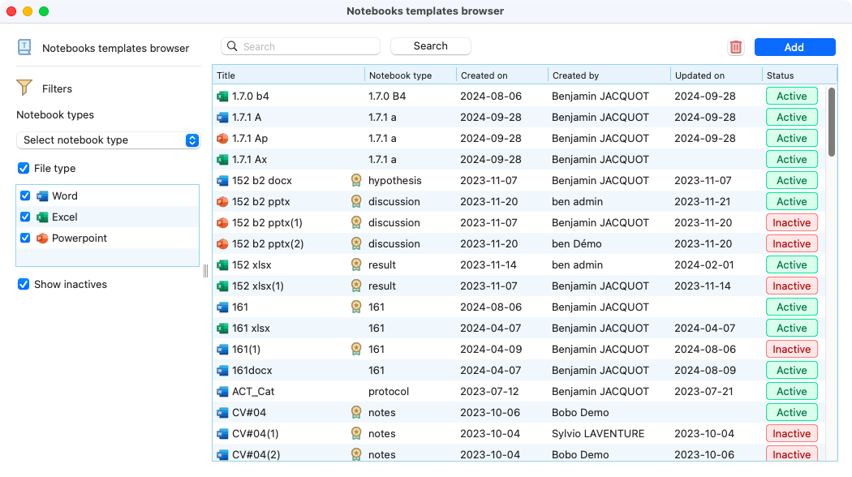Click "2024-02-01" updated on cell
The height and width of the screenshot is (477, 852).
(x=704, y=265)
